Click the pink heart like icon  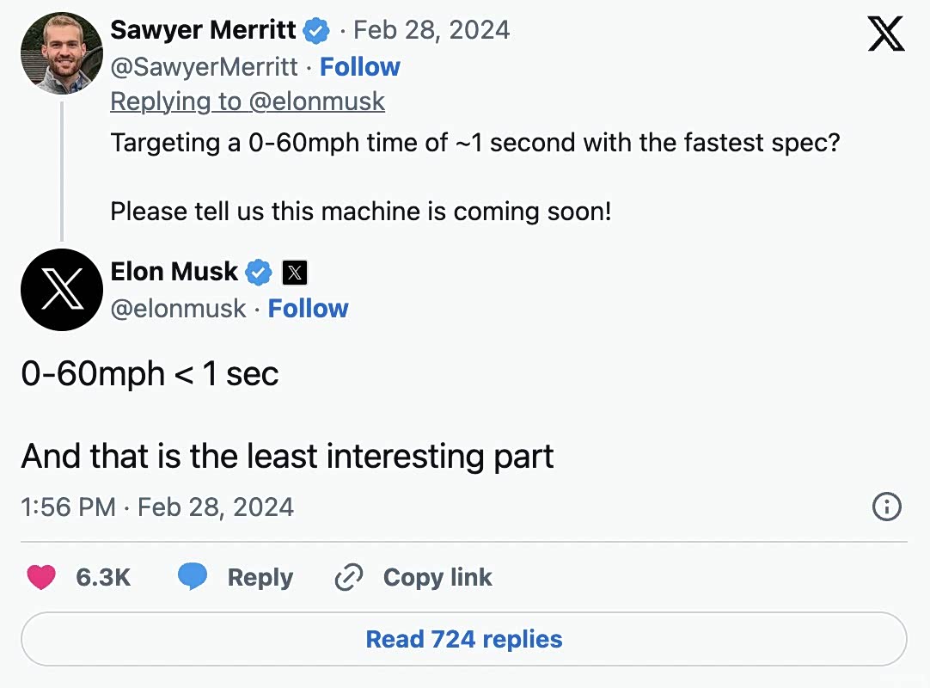[x=41, y=577]
